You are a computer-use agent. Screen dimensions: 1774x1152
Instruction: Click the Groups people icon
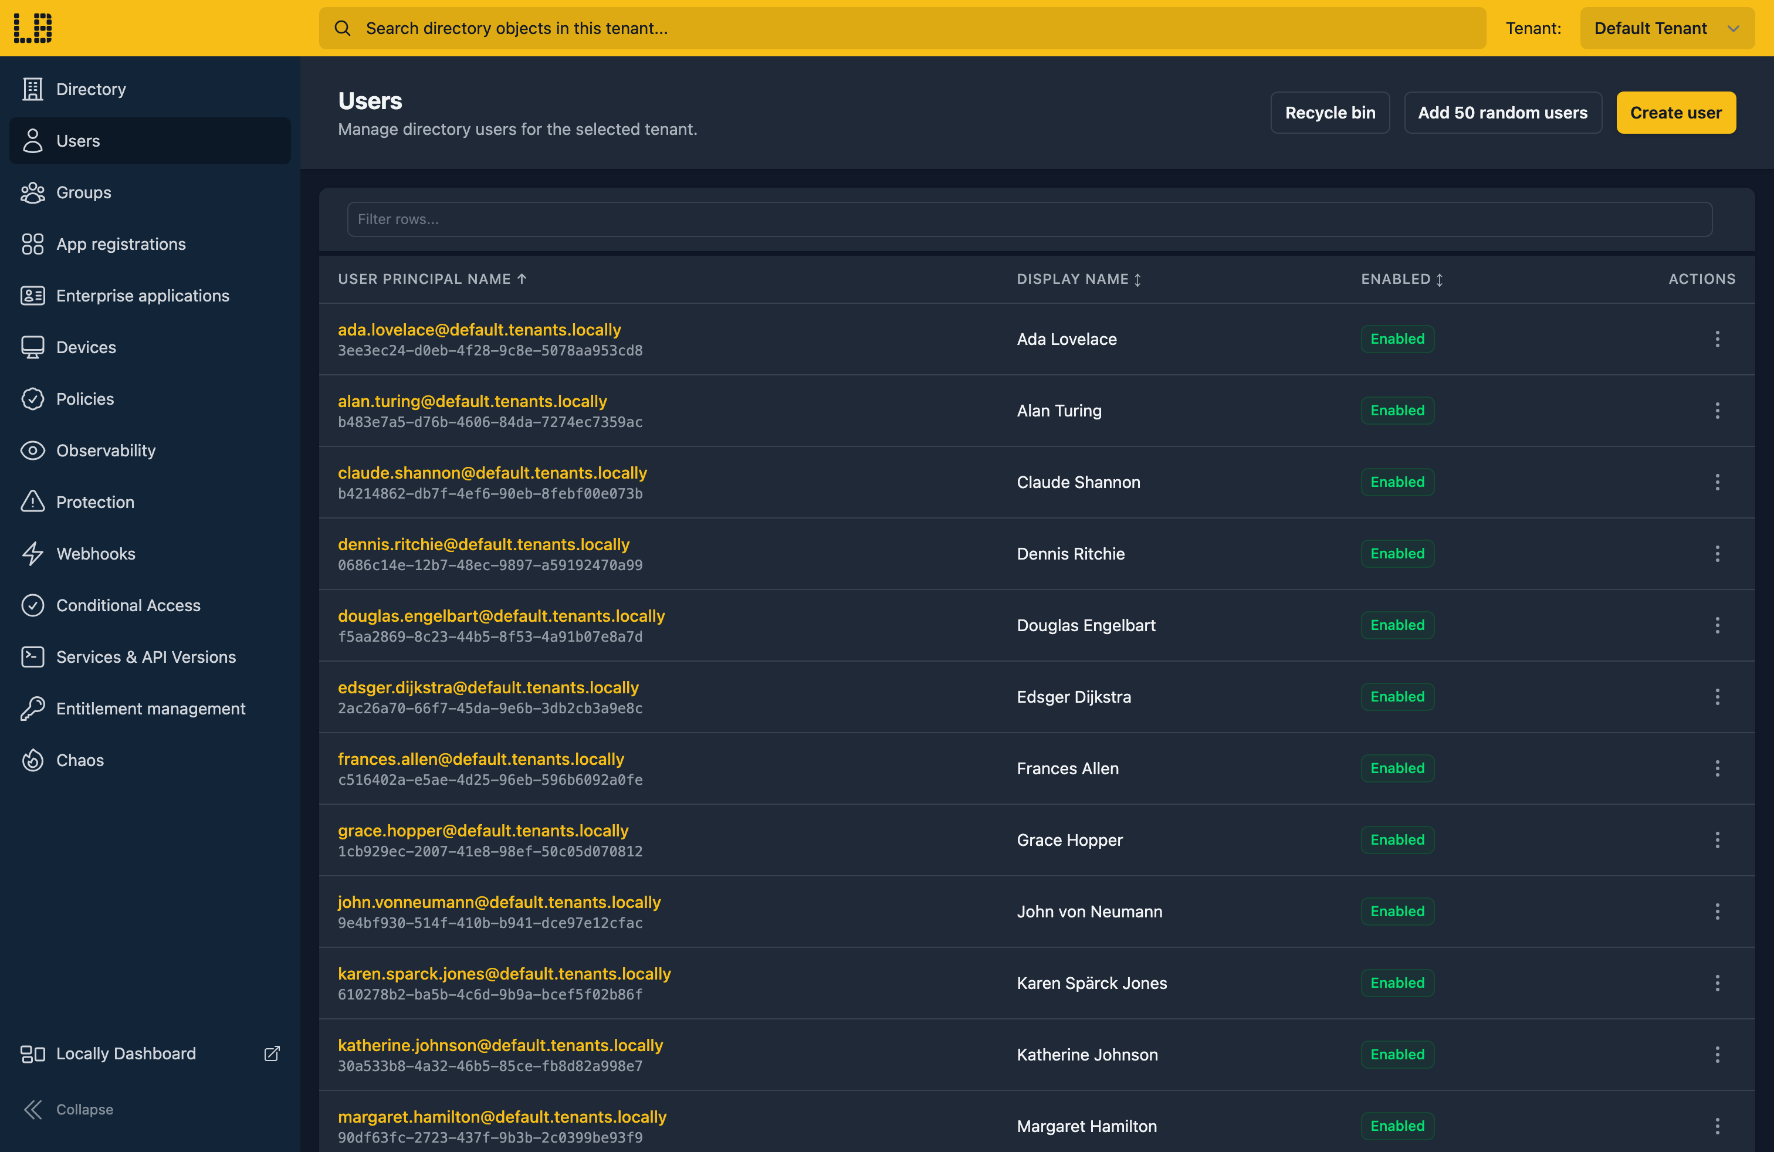[x=33, y=192]
